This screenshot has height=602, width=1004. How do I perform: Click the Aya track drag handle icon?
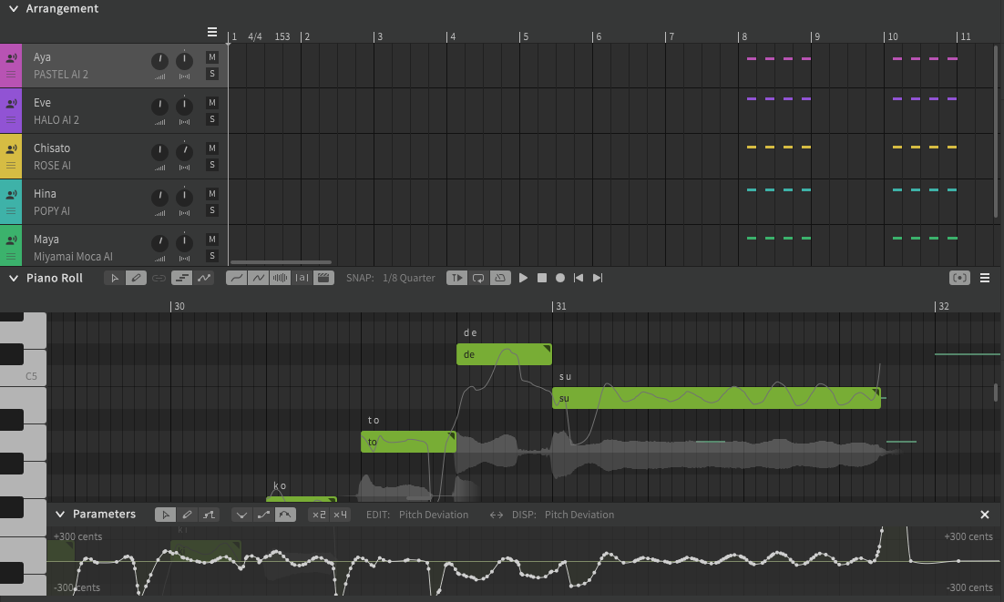[x=11, y=74]
